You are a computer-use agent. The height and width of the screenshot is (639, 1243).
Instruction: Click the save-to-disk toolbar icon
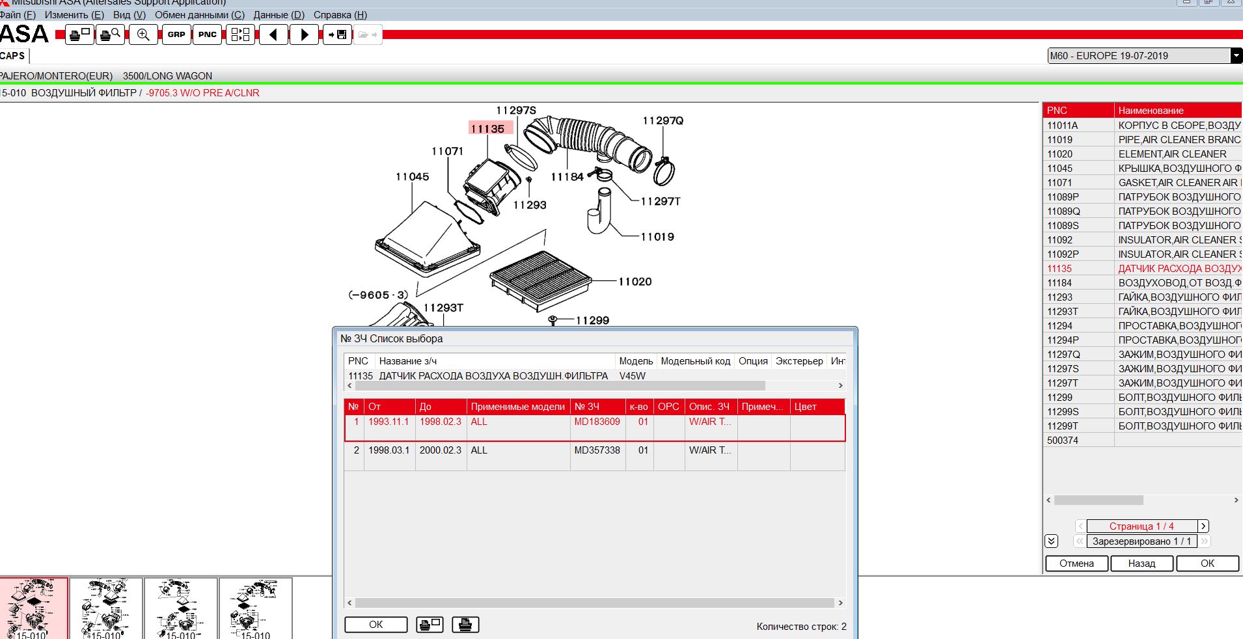(337, 34)
